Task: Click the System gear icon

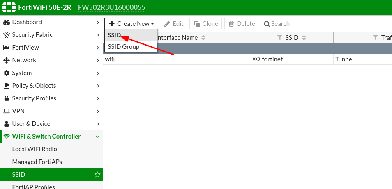Action: [x=6, y=73]
